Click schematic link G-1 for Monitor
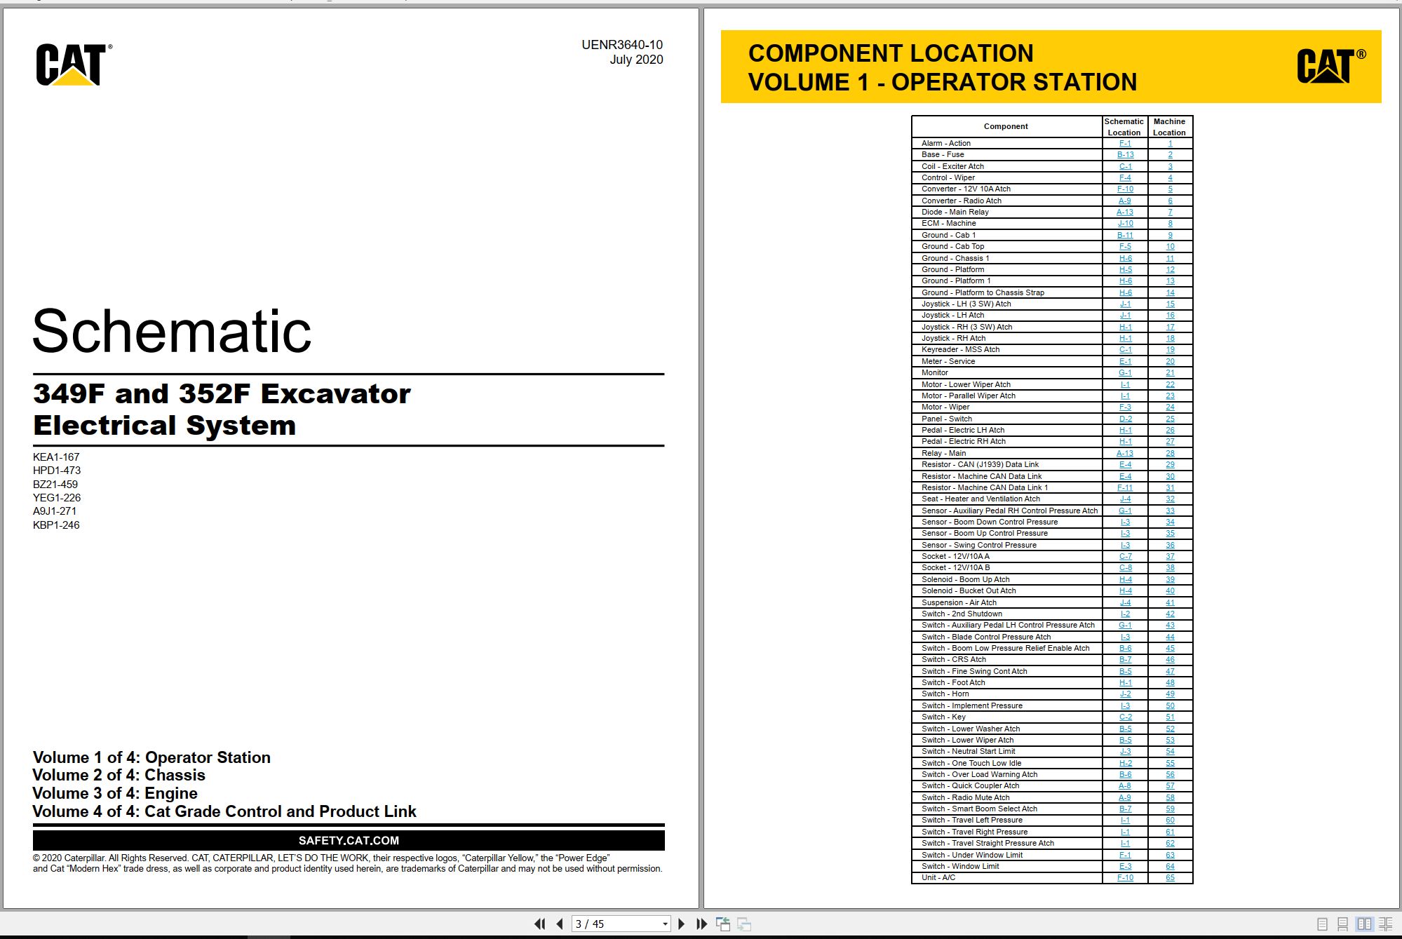 (1125, 372)
